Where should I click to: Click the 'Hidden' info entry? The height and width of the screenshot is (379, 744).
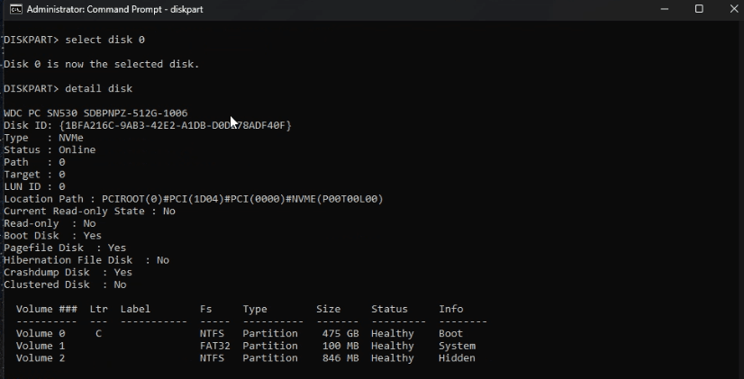(457, 358)
